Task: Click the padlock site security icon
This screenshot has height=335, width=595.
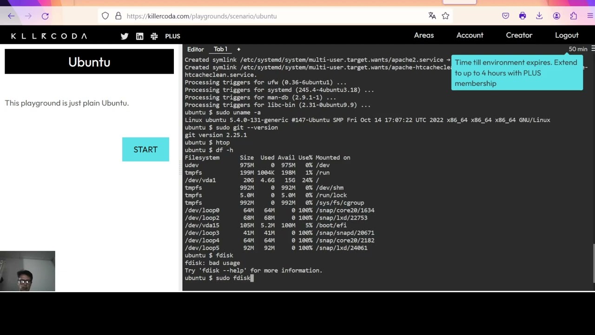Action: pos(118,16)
